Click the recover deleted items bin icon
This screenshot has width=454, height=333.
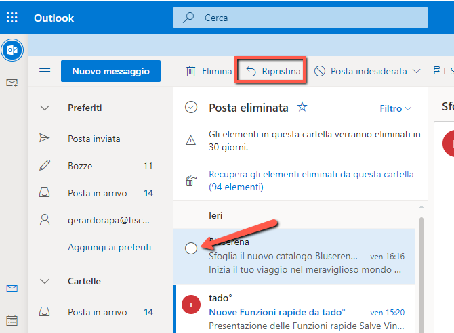pyautogui.click(x=191, y=181)
